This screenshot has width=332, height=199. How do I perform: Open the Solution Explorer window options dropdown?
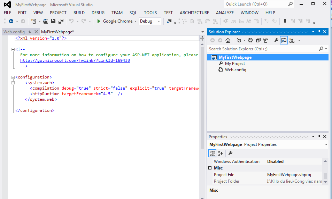coord(313,32)
